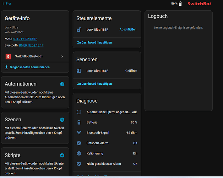Screen dimensions: 223x178
Task: Open the SwitchBot Bluetooth integration entry
Action: (35, 57)
